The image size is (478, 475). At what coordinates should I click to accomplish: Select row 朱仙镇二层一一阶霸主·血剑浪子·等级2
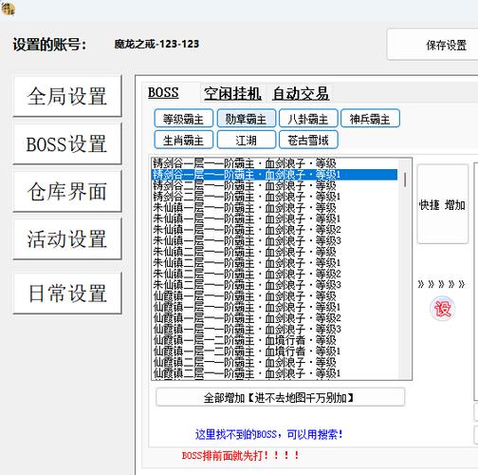(x=274, y=274)
